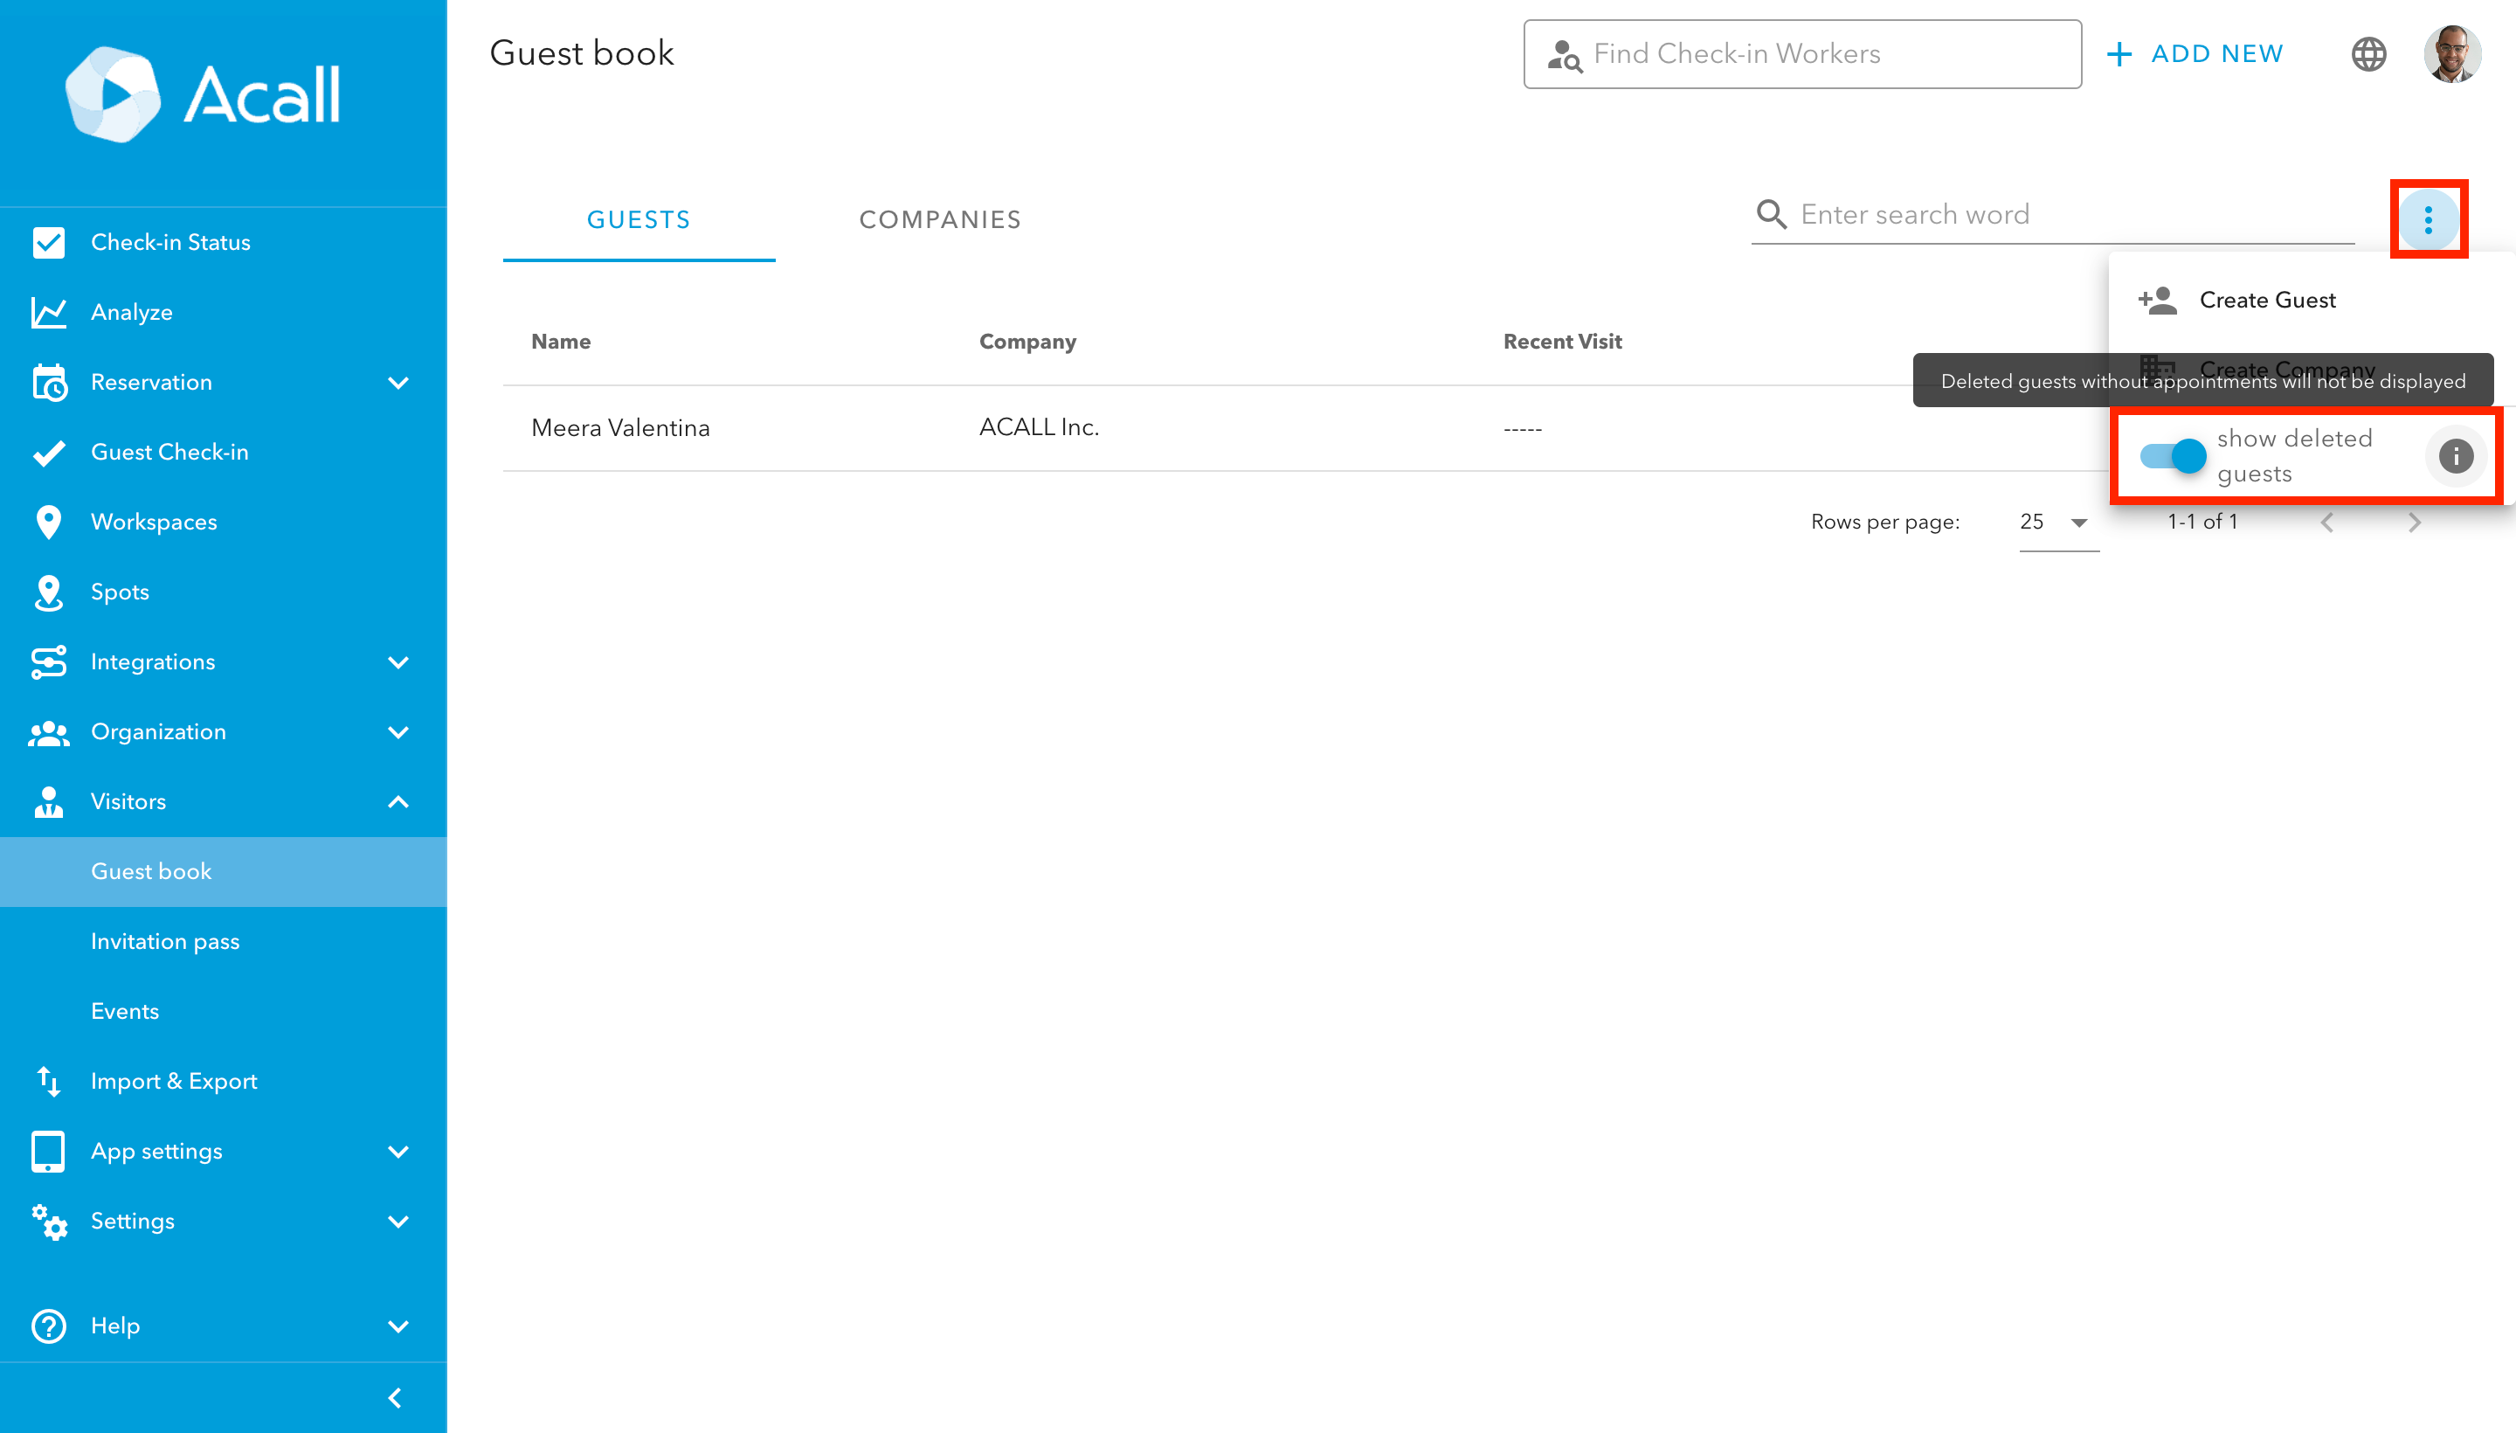Go to the next page arrow

tap(2414, 522)
